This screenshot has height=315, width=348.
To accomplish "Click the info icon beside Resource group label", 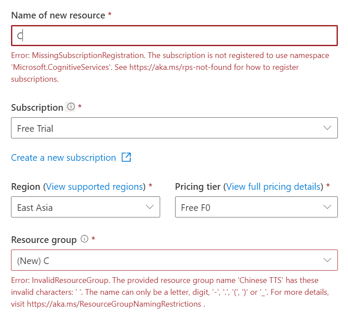I will point(84,239).
